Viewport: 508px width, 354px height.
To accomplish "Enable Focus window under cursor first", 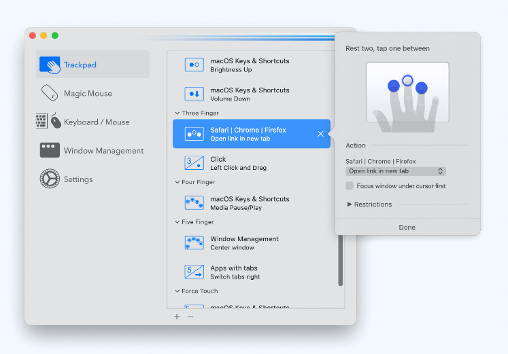I will pyautogui.click(x=350, y=185).
